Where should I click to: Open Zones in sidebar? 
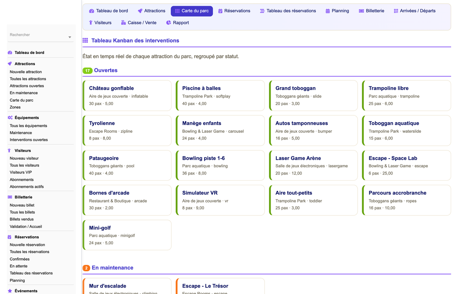click(15, 107)
